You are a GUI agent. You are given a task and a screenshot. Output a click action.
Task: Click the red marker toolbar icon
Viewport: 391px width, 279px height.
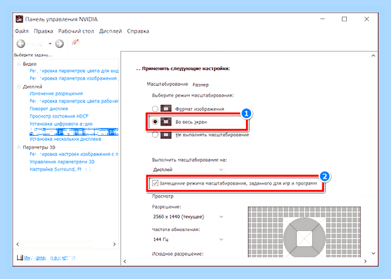pyautogui.click(x=75, y=42)
